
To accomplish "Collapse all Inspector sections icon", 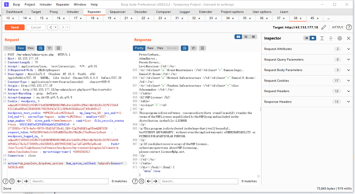I will click(x=331, y=38).
